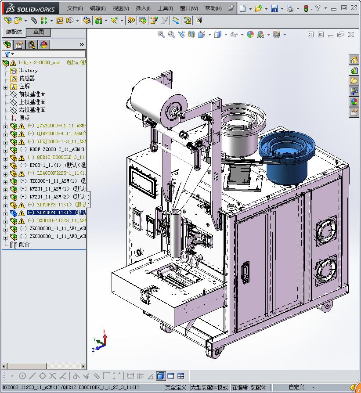Image resolution: width=361 pixels, height=393 pixels.
Task: Expand the JZZZ0000-01_11_ASM tree node
Action: (6, 127)
